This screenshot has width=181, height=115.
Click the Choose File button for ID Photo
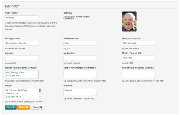click(x=69, y=18)
